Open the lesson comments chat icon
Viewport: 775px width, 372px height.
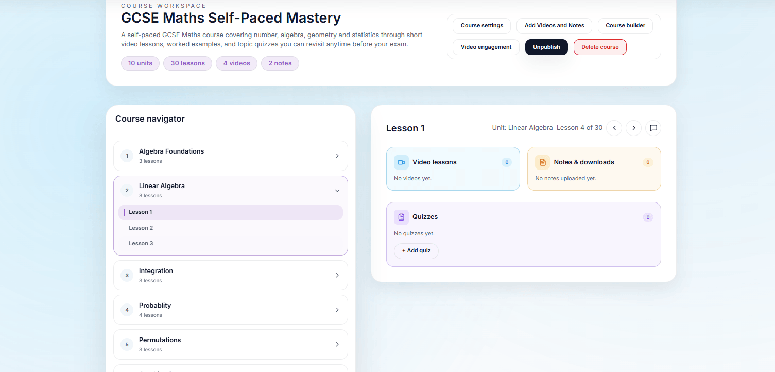[x=653, y=128]
